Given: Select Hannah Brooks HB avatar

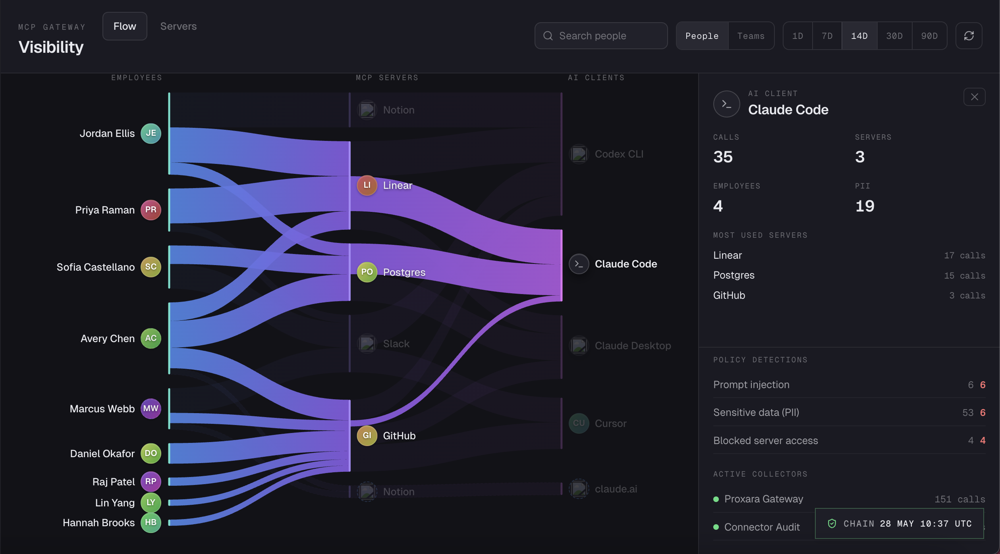Looking at the screenshot, I should pos(151,523).
